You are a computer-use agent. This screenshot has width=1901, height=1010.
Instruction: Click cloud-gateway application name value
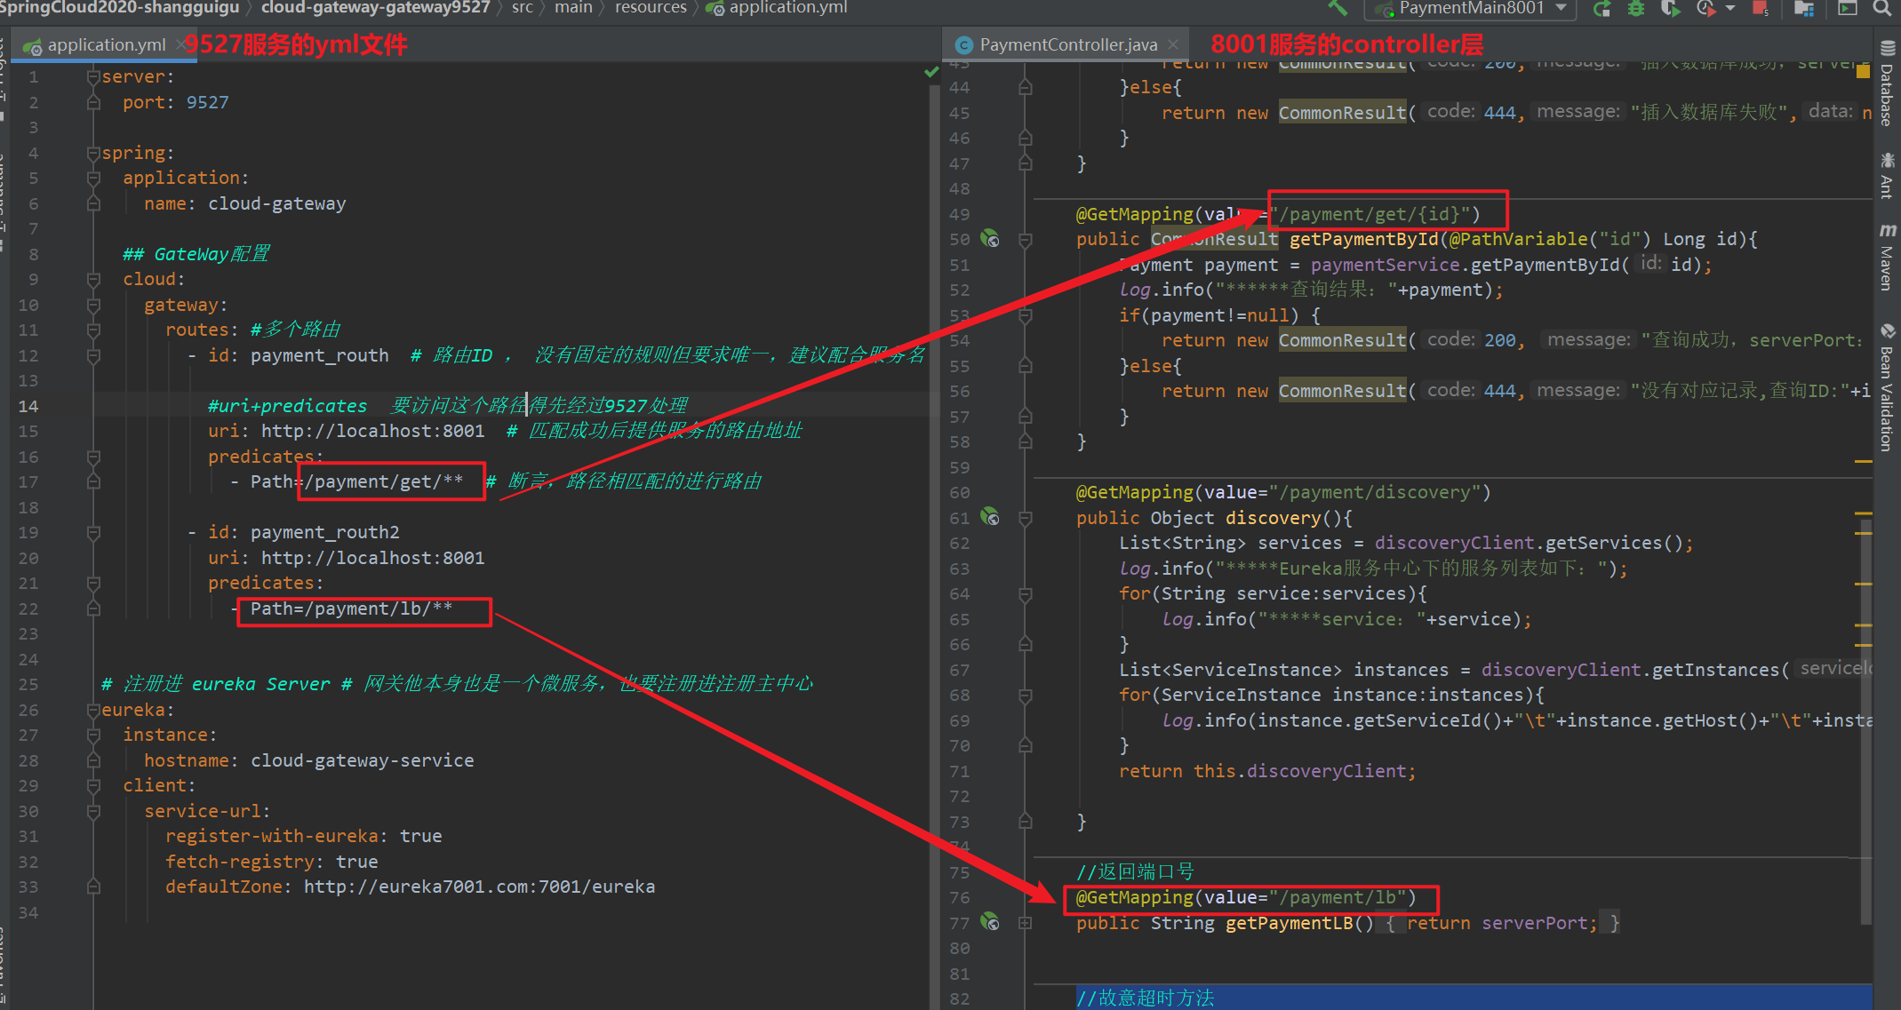(276, 203)
